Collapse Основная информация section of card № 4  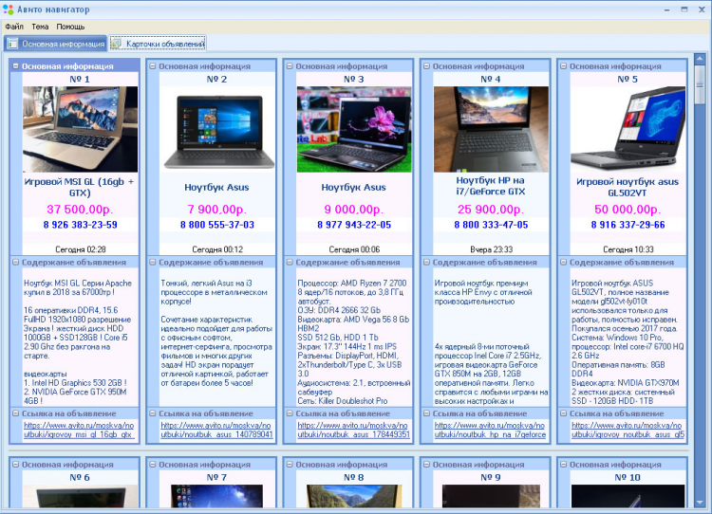point(426,65)
